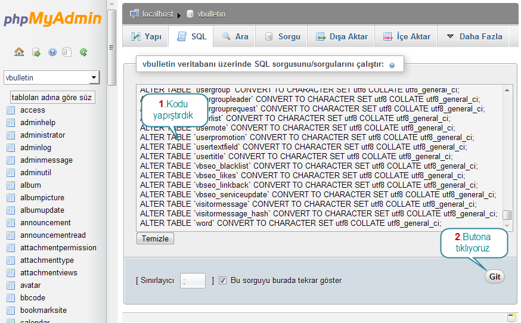This screenshot has height=323, width=521.
Task: Click the table icon next to attachmentviews
Action: coord(11,273)
